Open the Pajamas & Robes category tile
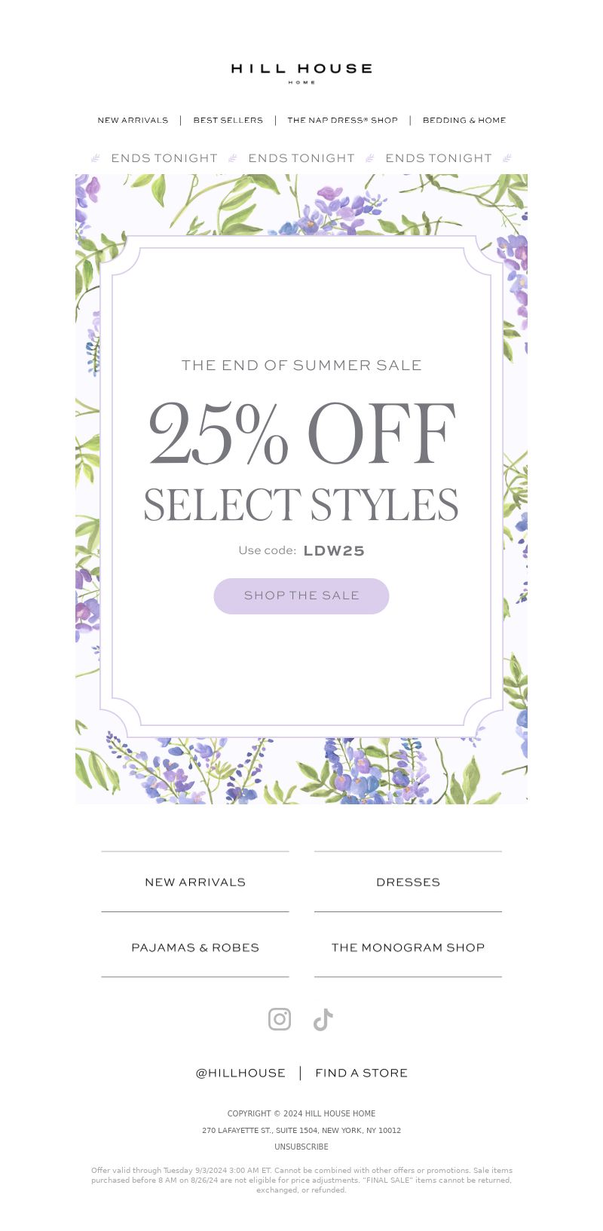603x1231 pixels. coord(195,948)
